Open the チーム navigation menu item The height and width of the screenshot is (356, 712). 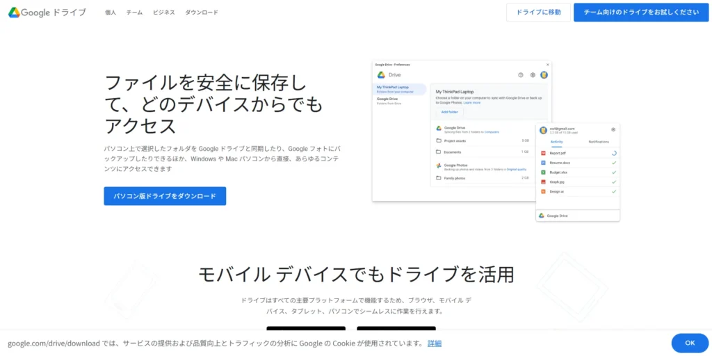coord(135,13)
